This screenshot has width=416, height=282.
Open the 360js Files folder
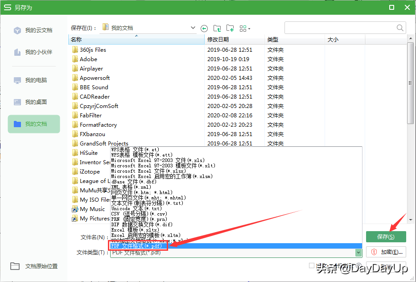[89, 50]
